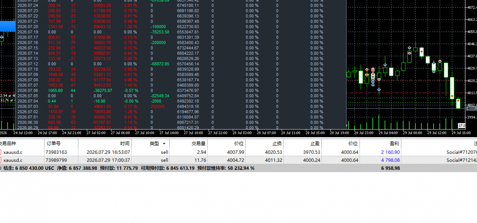Click the 订单号 column header
This screenshot has width=477, height=223.
point(54,144)
